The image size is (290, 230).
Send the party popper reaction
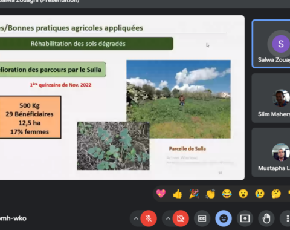click(194, 194)
